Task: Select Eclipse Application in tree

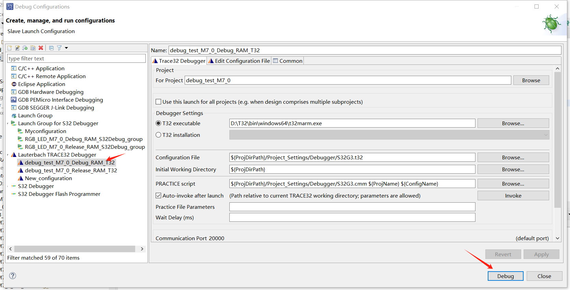Action: (41, 84)
